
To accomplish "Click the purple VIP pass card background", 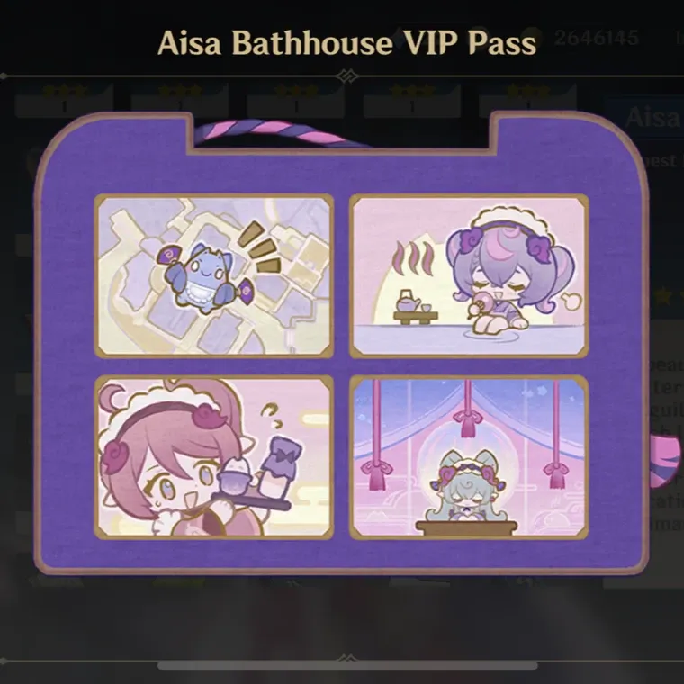I will click(341, 345).
